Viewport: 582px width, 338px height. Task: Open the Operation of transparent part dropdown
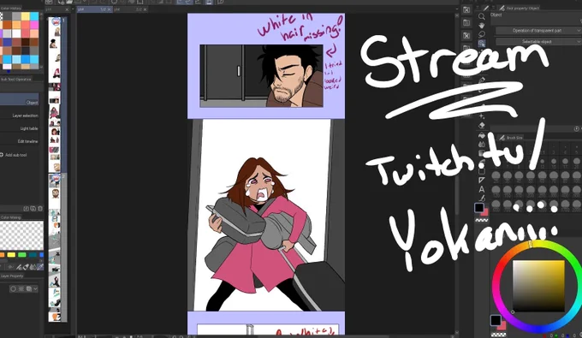(x=538, y=31)
